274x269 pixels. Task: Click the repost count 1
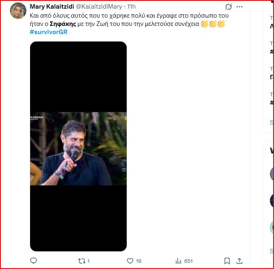(x=88, y=261)
